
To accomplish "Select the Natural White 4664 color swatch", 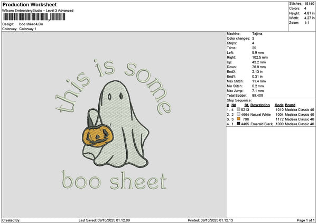I will [x=239, y=114].
